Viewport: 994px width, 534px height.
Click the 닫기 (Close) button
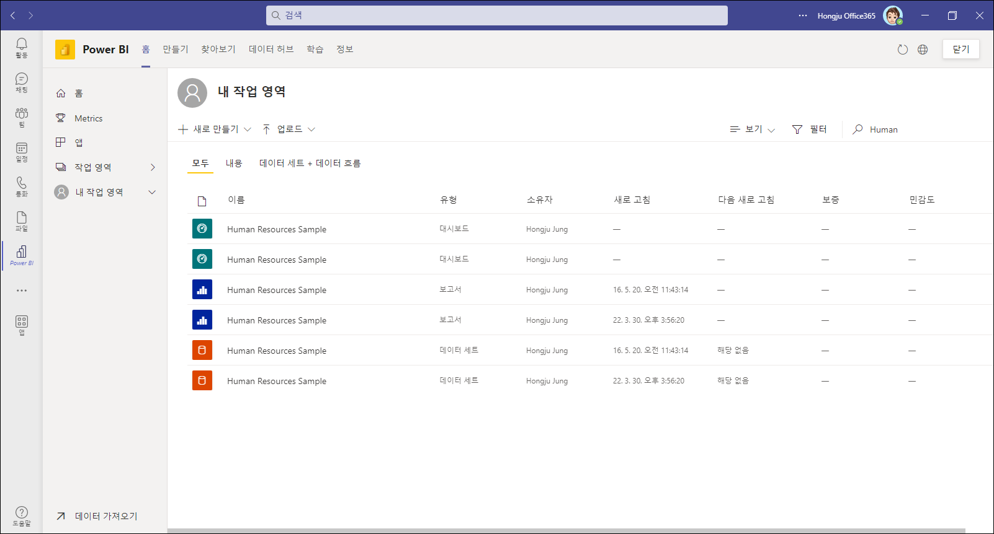tap(961, 49)
